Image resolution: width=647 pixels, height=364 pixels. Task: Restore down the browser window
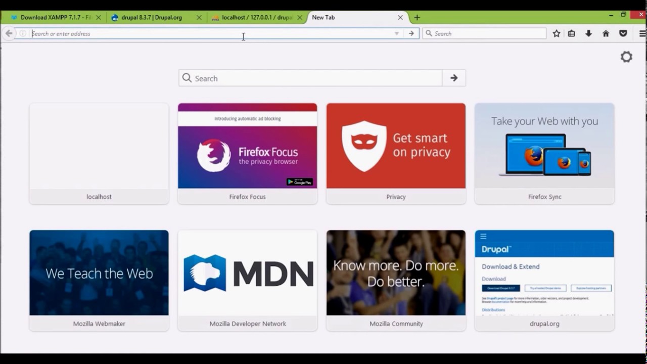pyautogui.click(x=623, y=15)
